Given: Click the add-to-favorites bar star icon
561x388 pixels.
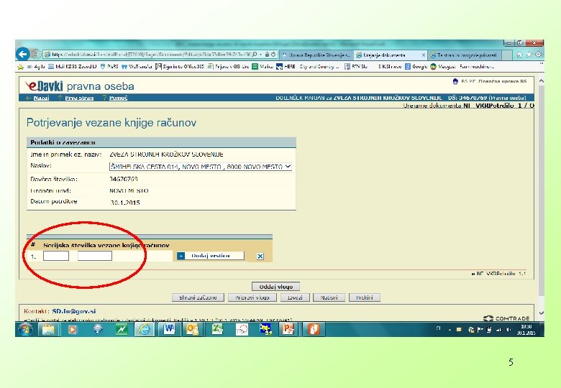Looking at the screenshot, I should [x=20, y=66].
